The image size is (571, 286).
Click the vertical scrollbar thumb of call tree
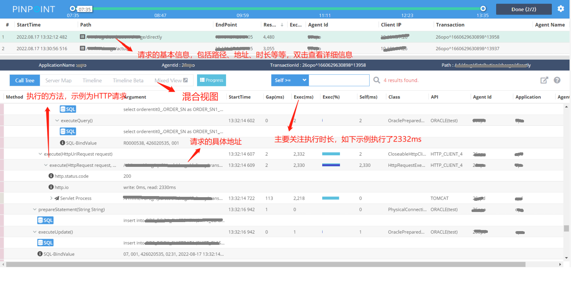point(566,228)
